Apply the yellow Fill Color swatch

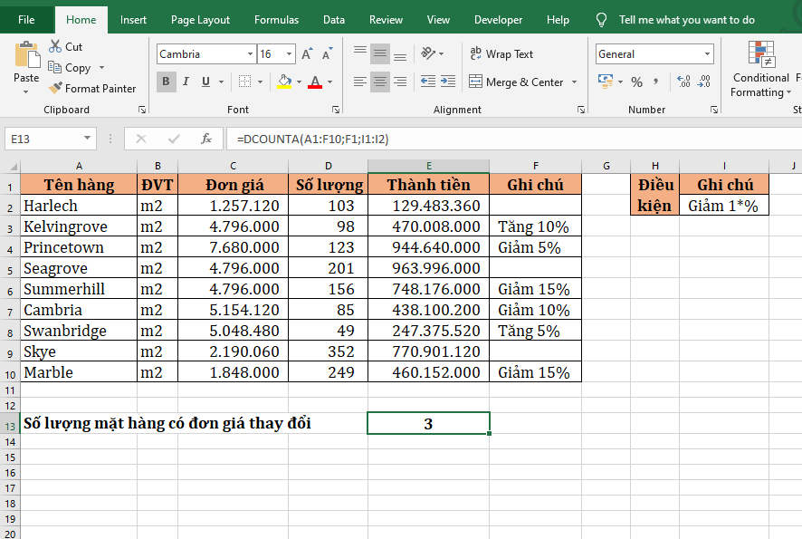284,82
